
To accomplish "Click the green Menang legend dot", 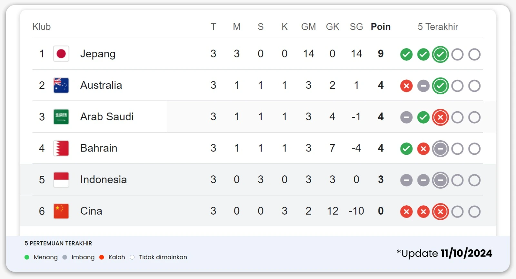I will click(27, 257).
